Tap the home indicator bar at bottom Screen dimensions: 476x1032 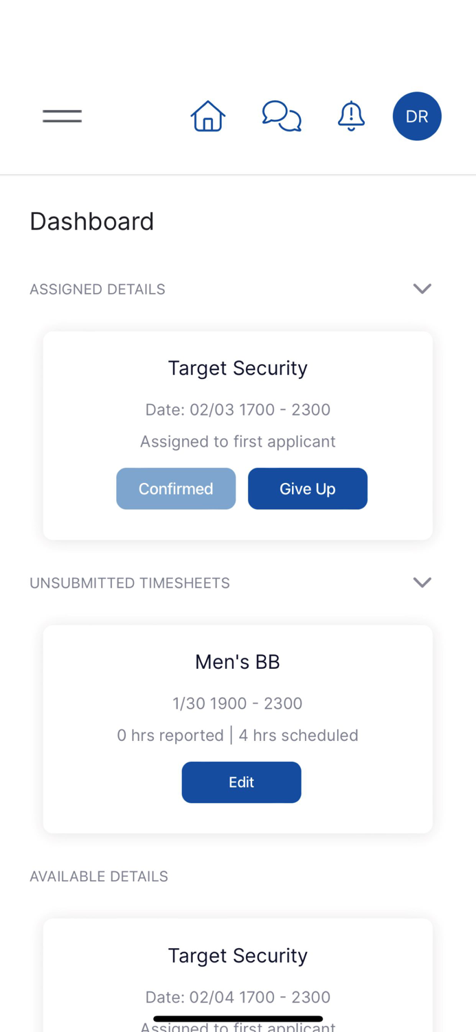(238, 1018)
